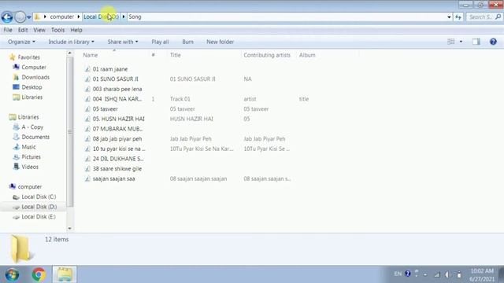The width and height of the screenshot is (504, 283).
Task: Open the address bar history dropdown
Action: click(x=449, y=17)
